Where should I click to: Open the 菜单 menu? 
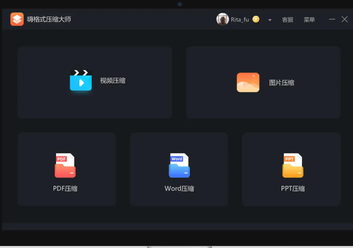[x=309, y=20]
